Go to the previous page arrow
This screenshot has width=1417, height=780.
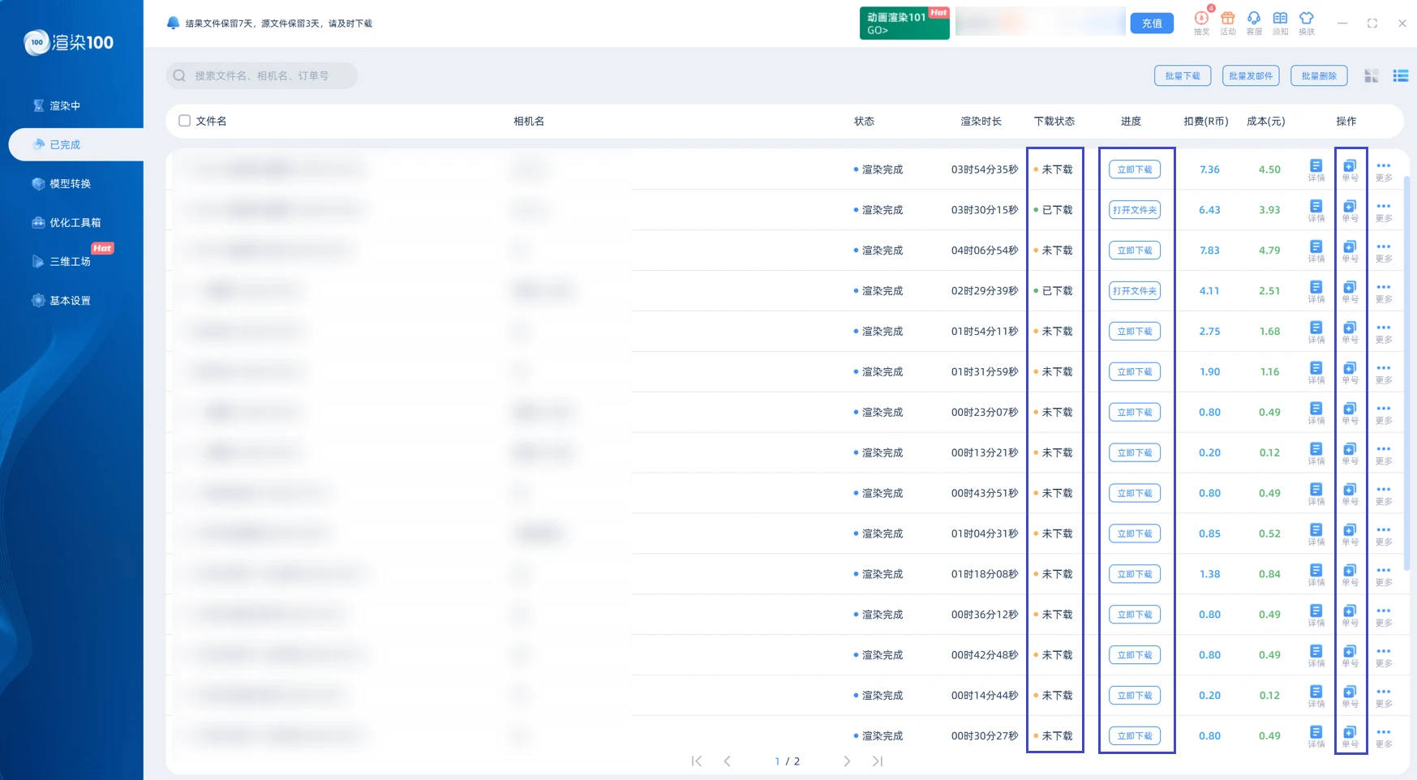(x=727, y=761)
